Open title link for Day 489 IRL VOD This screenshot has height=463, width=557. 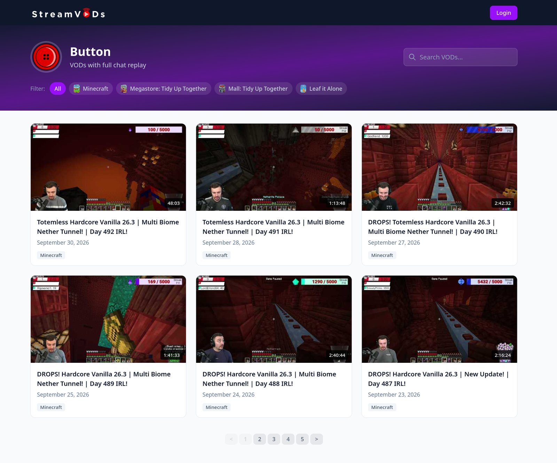(104, 379)
